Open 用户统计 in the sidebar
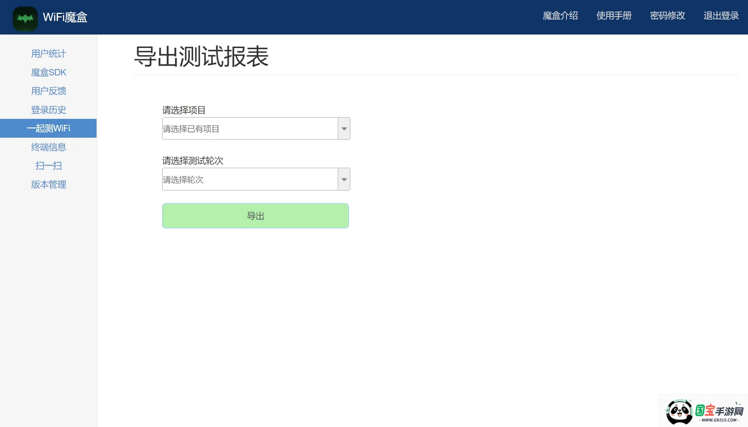Screen dimensions: 748x427 coord(48,54)
